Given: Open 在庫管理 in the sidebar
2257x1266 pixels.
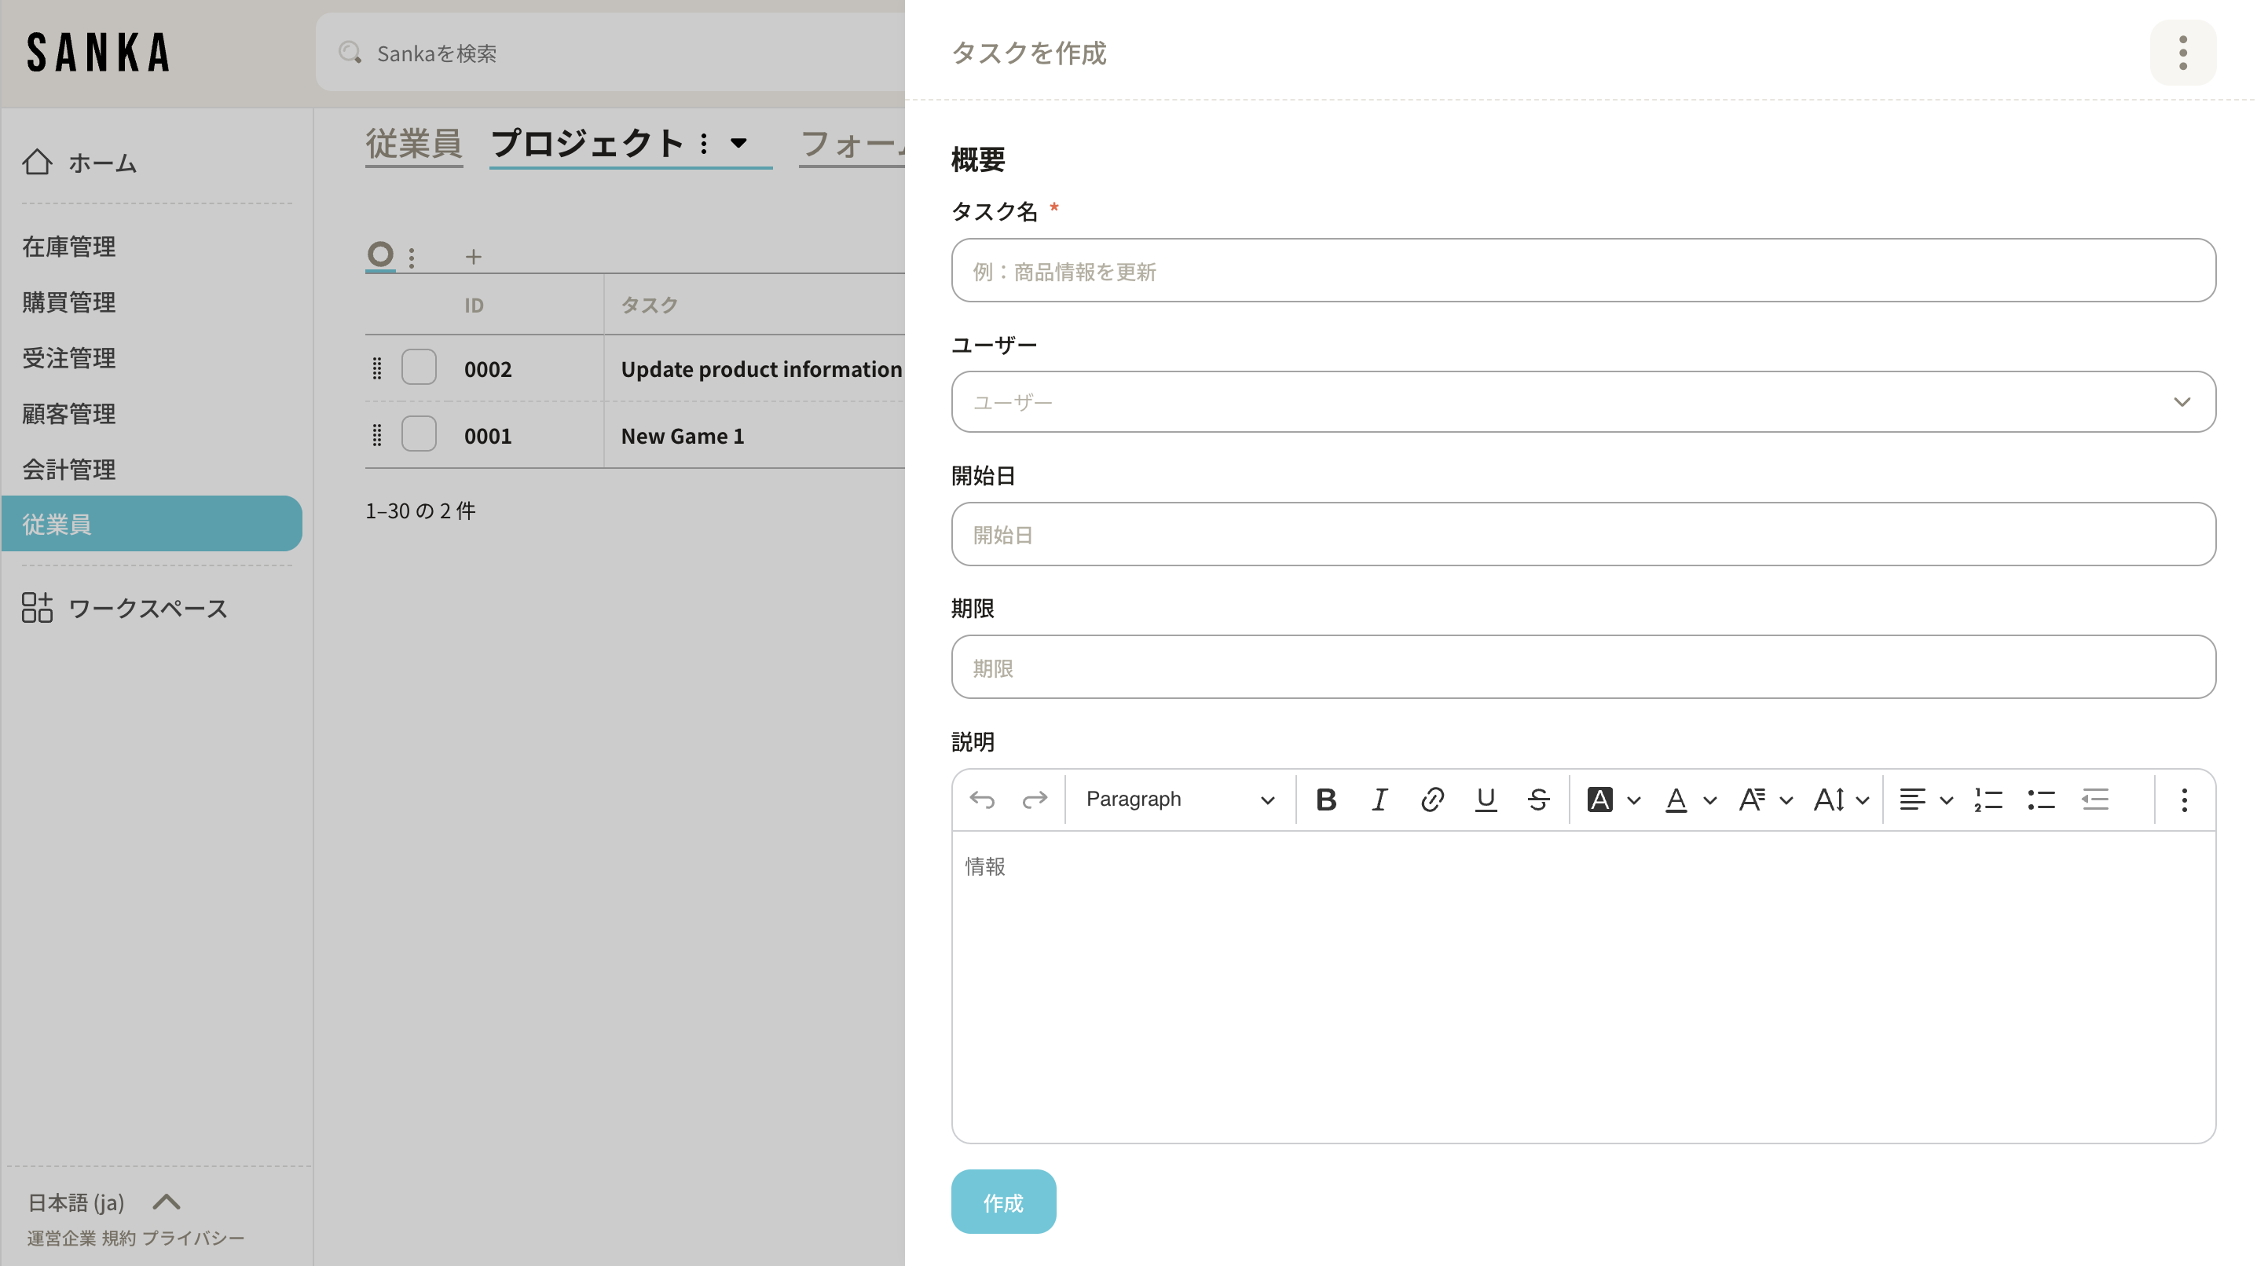Looking at the screenshot, I should pyautogui.click(x=68, y=246).
